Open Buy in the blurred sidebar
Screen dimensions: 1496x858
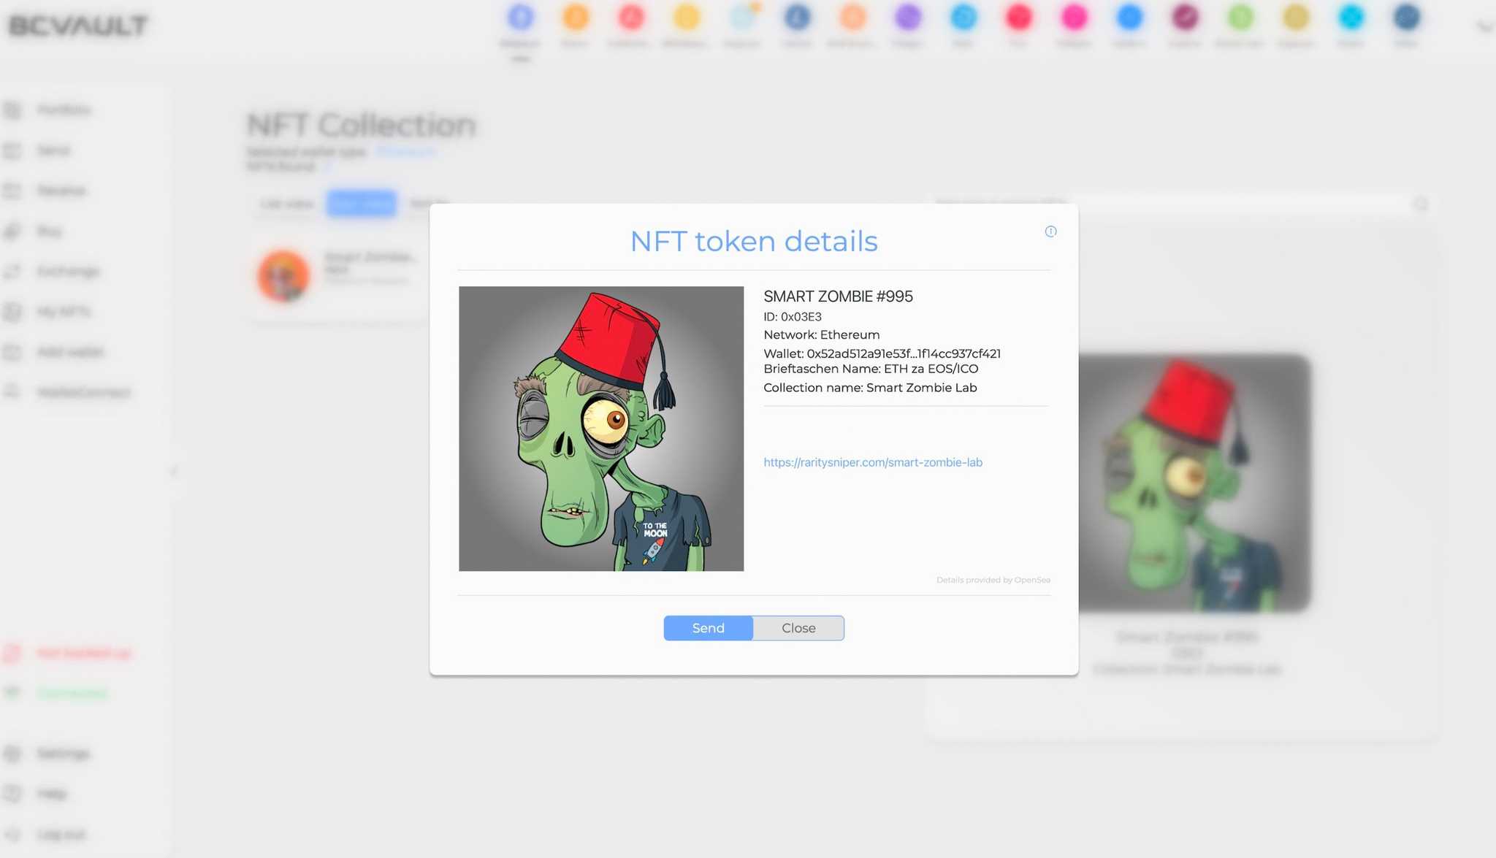(49, 231)
